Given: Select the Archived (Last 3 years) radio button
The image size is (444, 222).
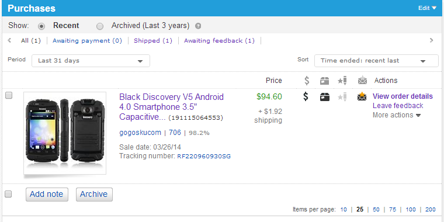Looking at the screenshot, I should point(100,26).
